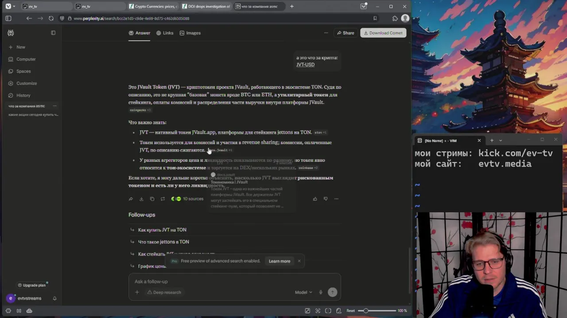Screen dimensions: 567x318
Task: Go forward with the browser forward arrow
Action: tap(40, 18)
